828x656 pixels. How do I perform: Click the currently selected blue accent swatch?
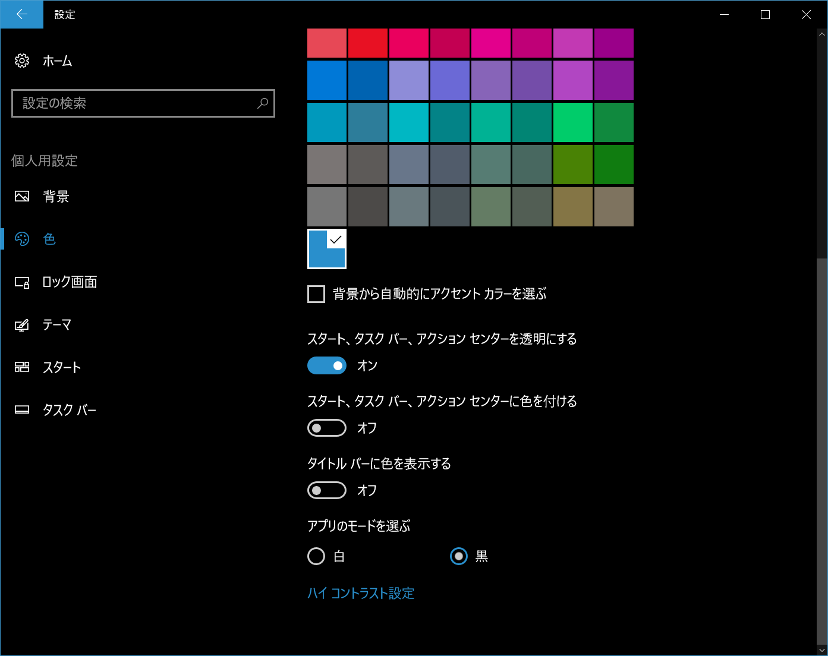[326, 249]
